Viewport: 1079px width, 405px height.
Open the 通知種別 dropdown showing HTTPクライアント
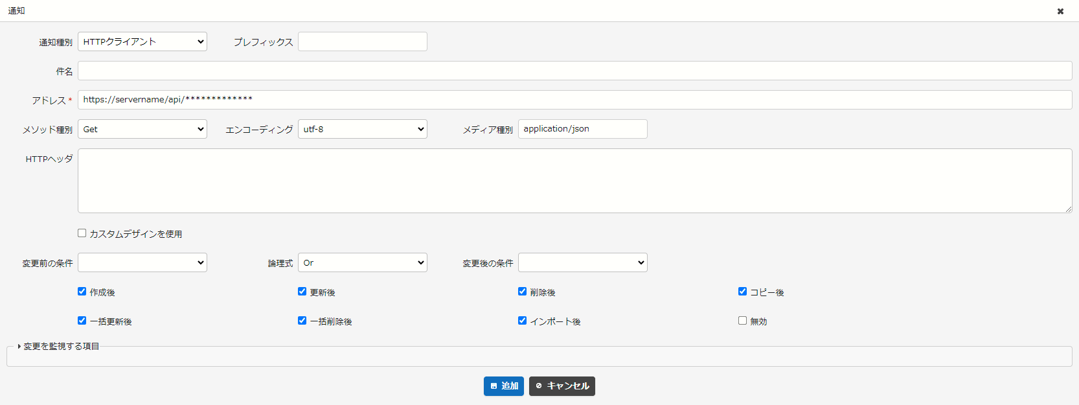[x=142, y=41]
